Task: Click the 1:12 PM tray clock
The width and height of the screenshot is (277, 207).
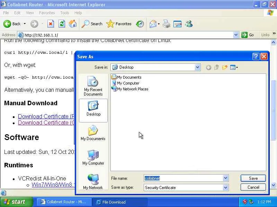Action: pyautogui.click(x=264, y=202)
